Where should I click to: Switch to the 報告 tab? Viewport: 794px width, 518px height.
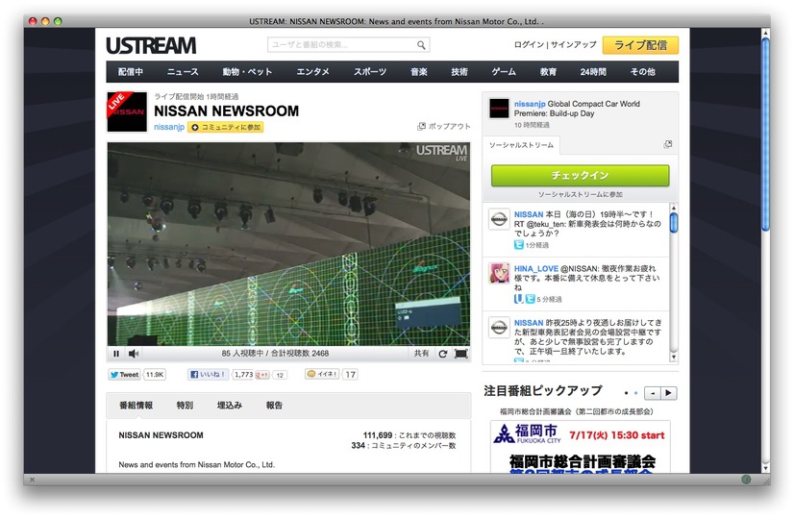pyautogui.click(x=274, y=406)
